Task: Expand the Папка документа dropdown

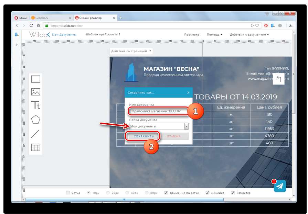Action: coord(186,126)
